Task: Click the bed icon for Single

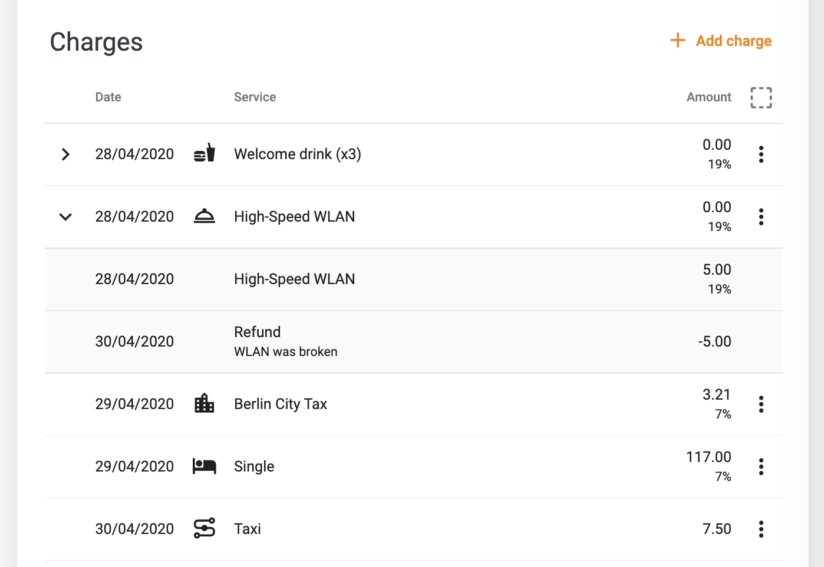Action: coord(205,466)
